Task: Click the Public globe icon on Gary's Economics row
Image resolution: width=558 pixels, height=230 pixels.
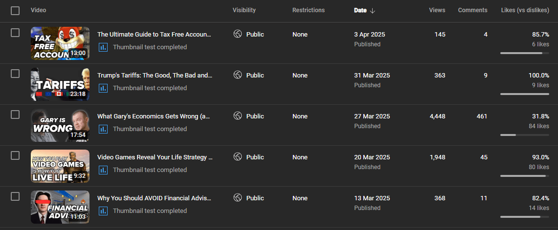Action: 238,116
